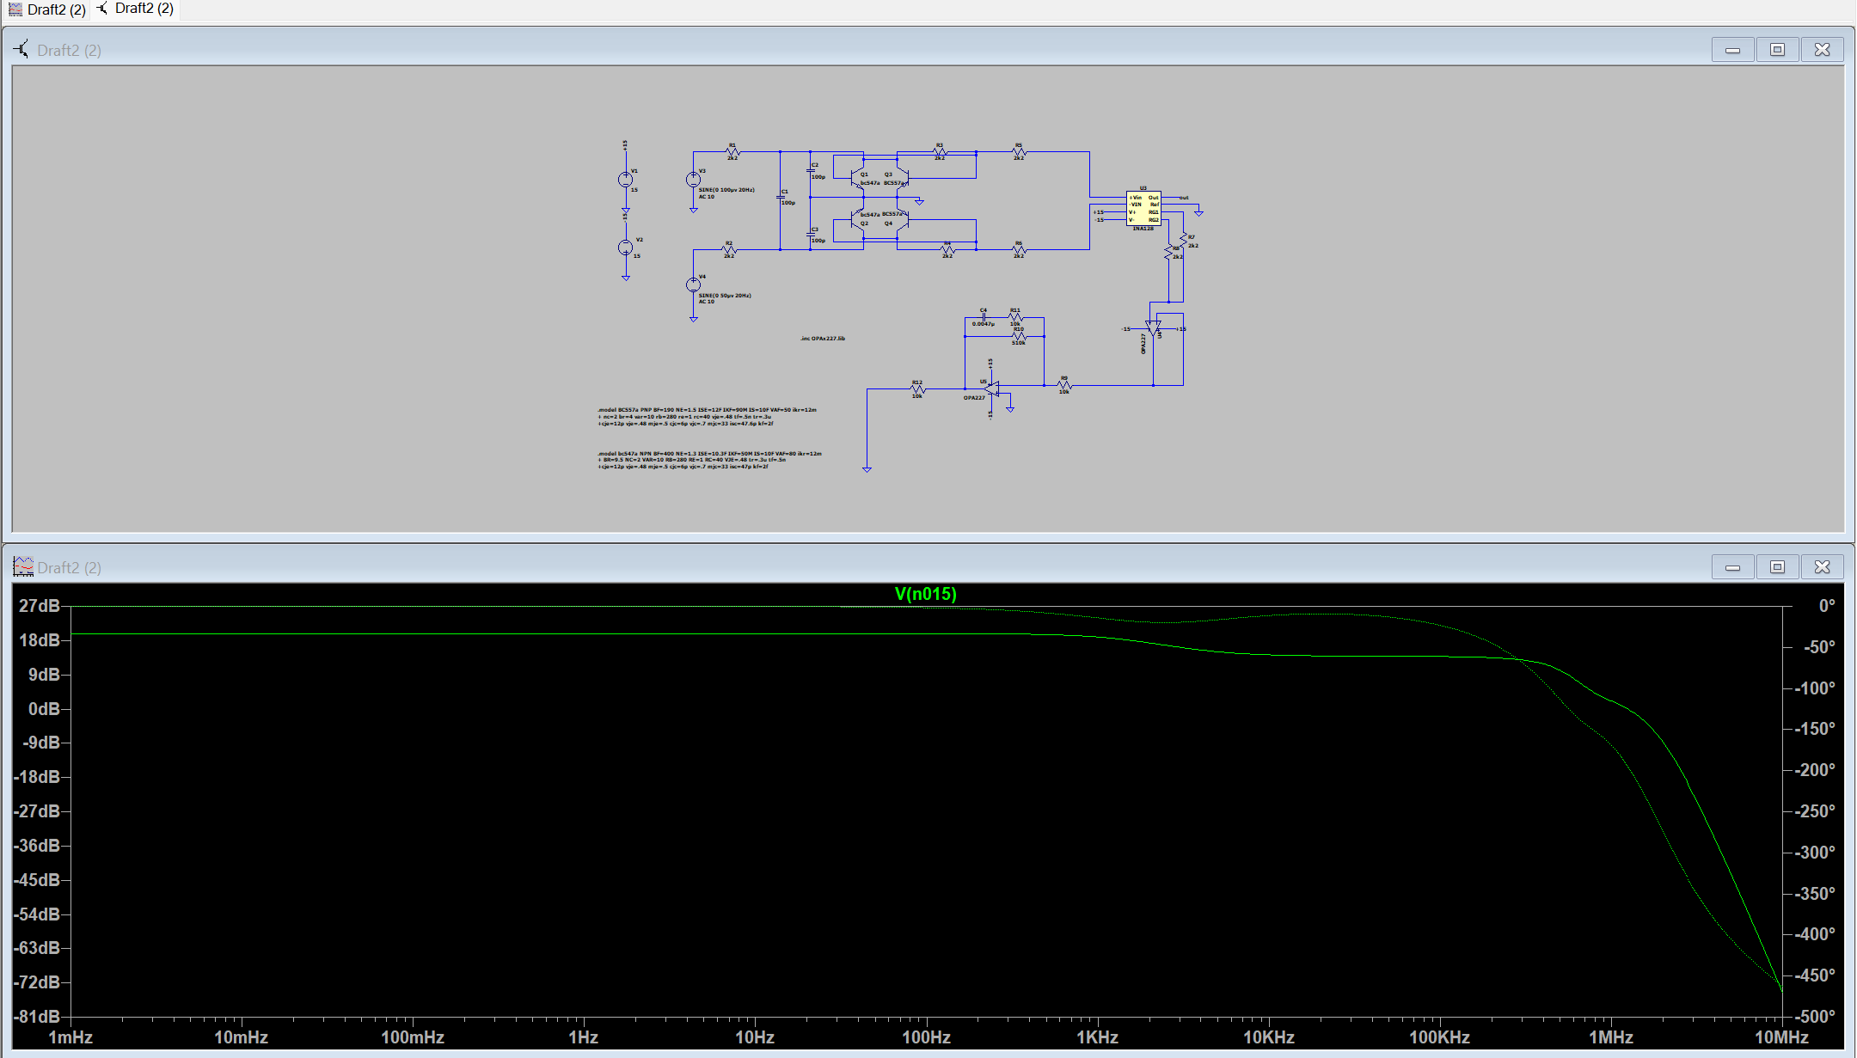Select resistor R10 510k
Image resolution: width=1857 pixels, height=1058 pixels.
pos(1019,336)
